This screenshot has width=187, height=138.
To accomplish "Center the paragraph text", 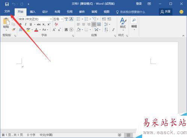I will [83, 24].
